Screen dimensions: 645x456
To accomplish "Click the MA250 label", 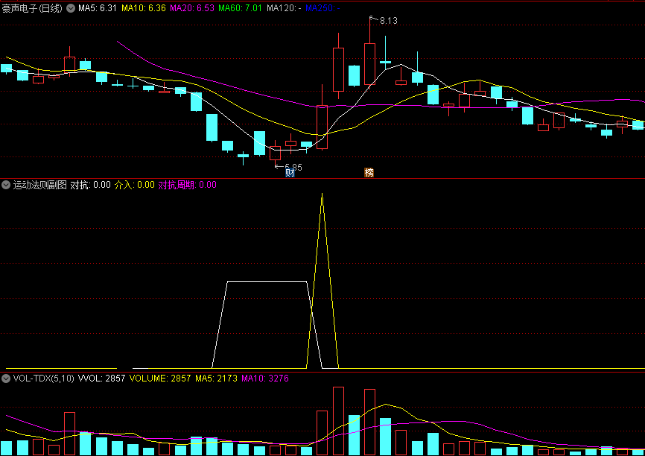I will click(323, 7).
